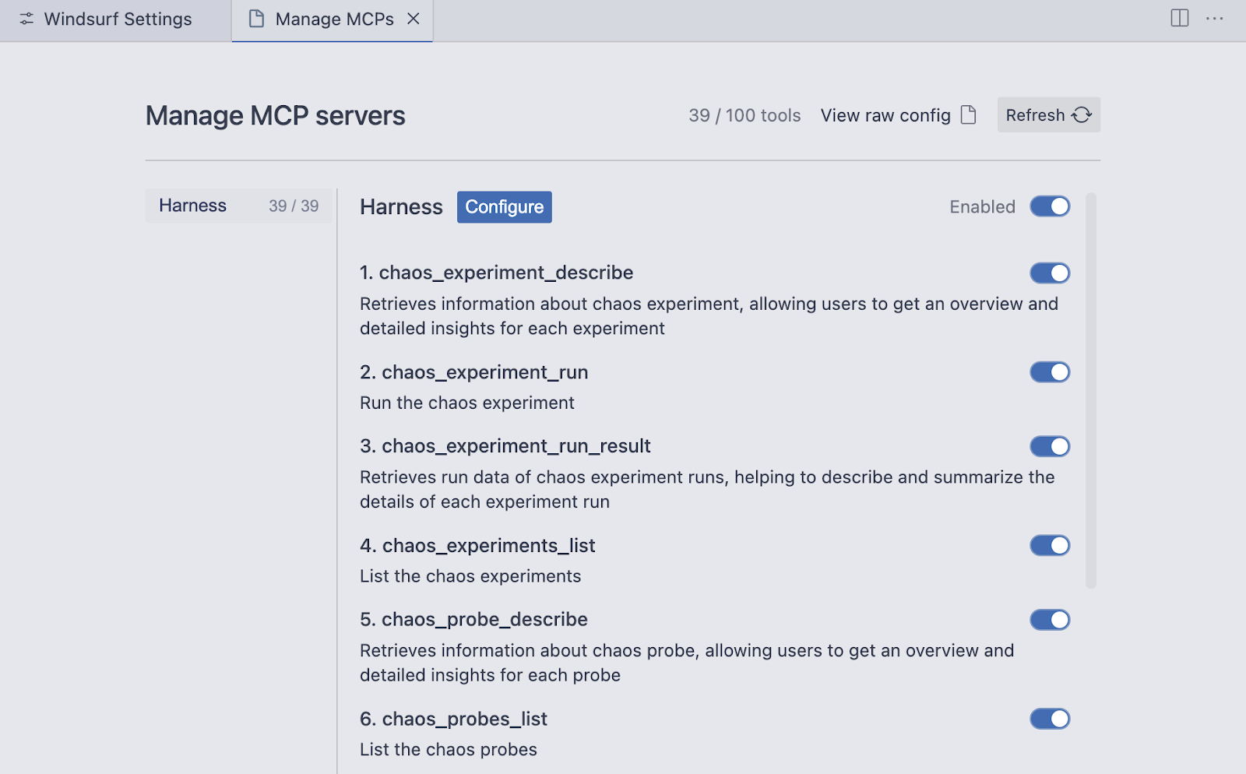This screenshot has height=774, width=1246.
Task: Click the 39 / 39 count beside Harness
Action: click(294, 206)
